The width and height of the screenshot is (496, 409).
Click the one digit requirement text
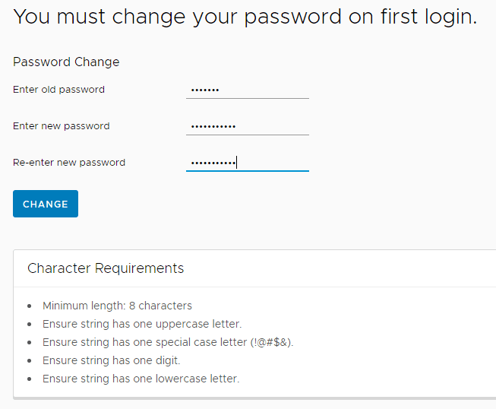click(111, 360)
